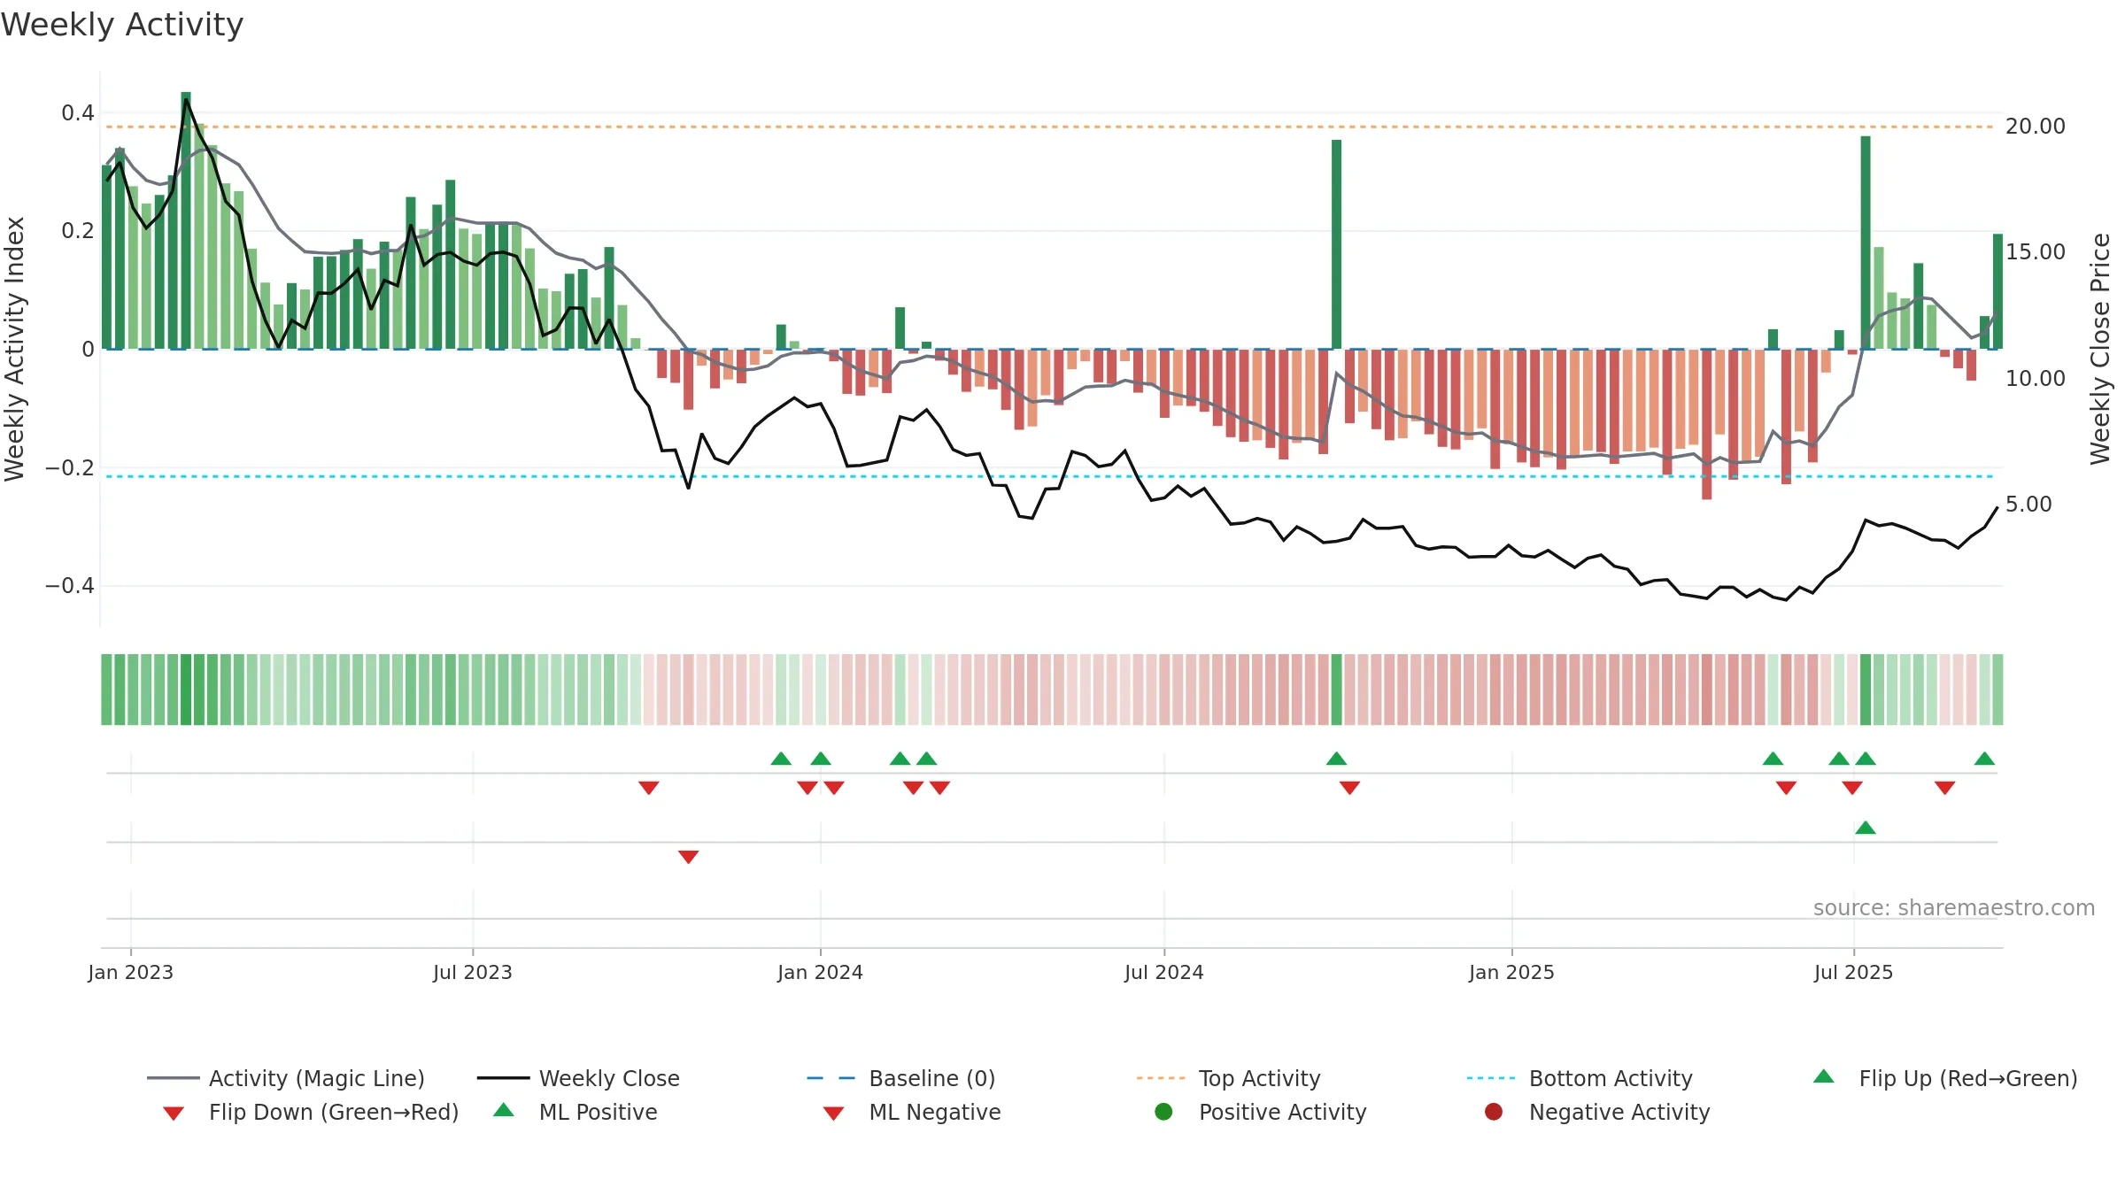Screen dimensions: 2125x1195
Task: Click the ML Positive green triangle marker near Jul 2025
Action: click(x=1866, y=828)
